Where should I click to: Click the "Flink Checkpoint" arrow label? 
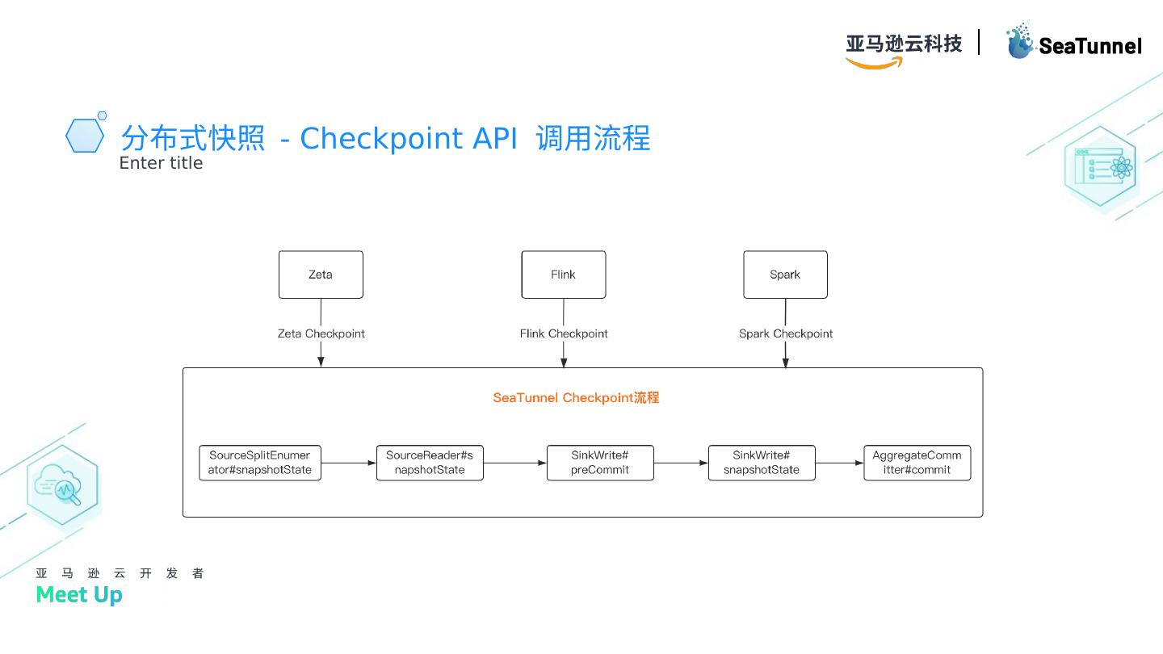coord(564,333)
